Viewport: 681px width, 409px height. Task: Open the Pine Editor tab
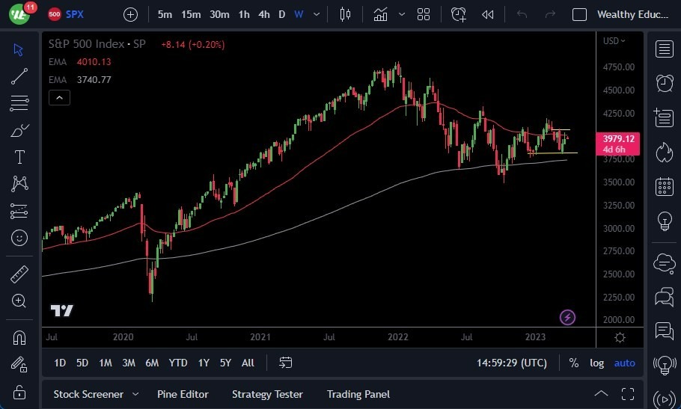(x=183, y=394)
